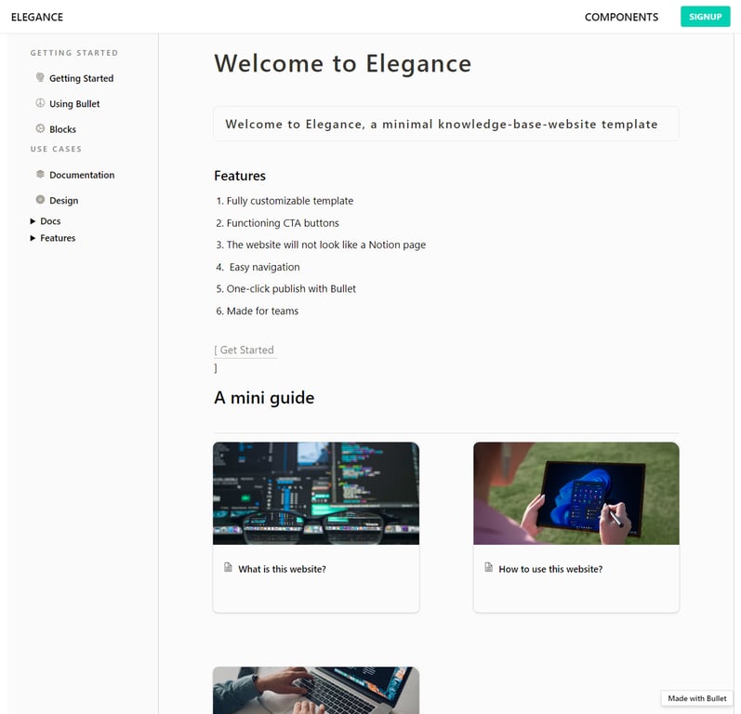Image resolution: width=741 pixels, height=714 pixels.
Task: Click list item 'Functioning CTA buttons'
Action: pos(283,223)
